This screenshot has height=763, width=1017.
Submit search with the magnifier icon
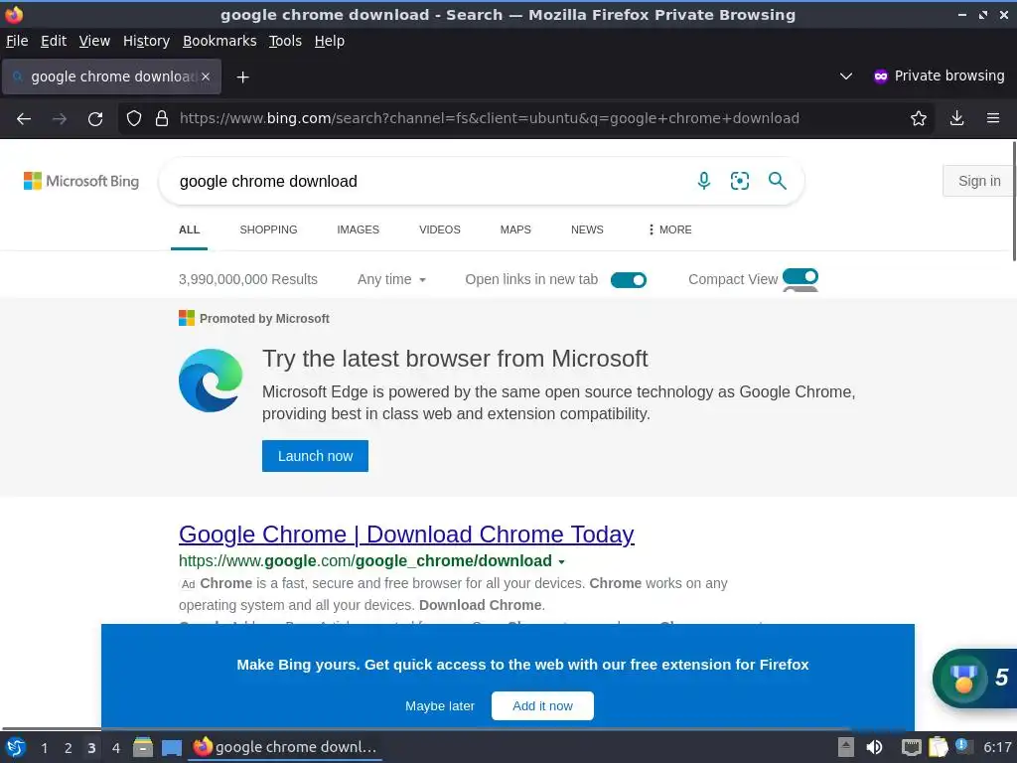coord(777,181)
